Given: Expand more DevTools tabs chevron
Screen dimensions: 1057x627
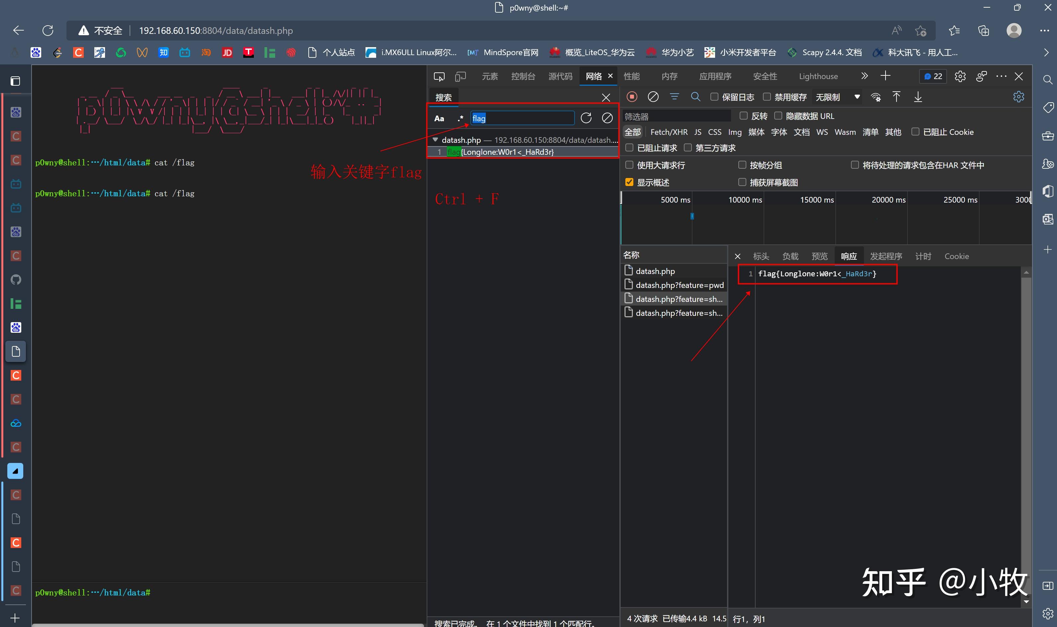Looking at the screenshot, I should tap(864, 76).
